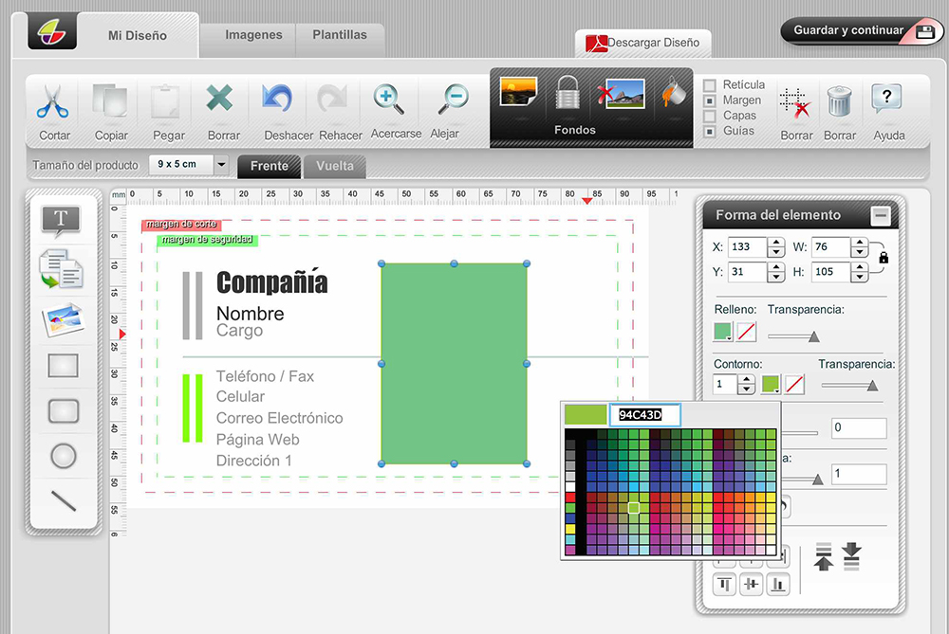Select the circle shape tool
949x634 pixels.
coord(63,456)
